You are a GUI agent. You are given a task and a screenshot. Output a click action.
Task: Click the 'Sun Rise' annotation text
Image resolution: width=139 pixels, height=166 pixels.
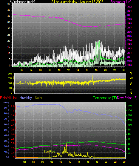point(50,152)
